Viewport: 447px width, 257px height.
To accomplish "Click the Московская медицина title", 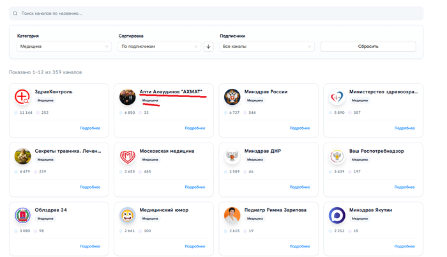I will (x=167, y=151).
